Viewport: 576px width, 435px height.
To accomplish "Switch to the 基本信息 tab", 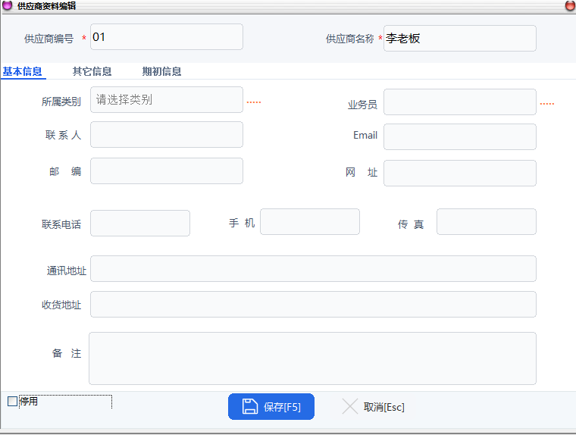I will tap(23, 72).
